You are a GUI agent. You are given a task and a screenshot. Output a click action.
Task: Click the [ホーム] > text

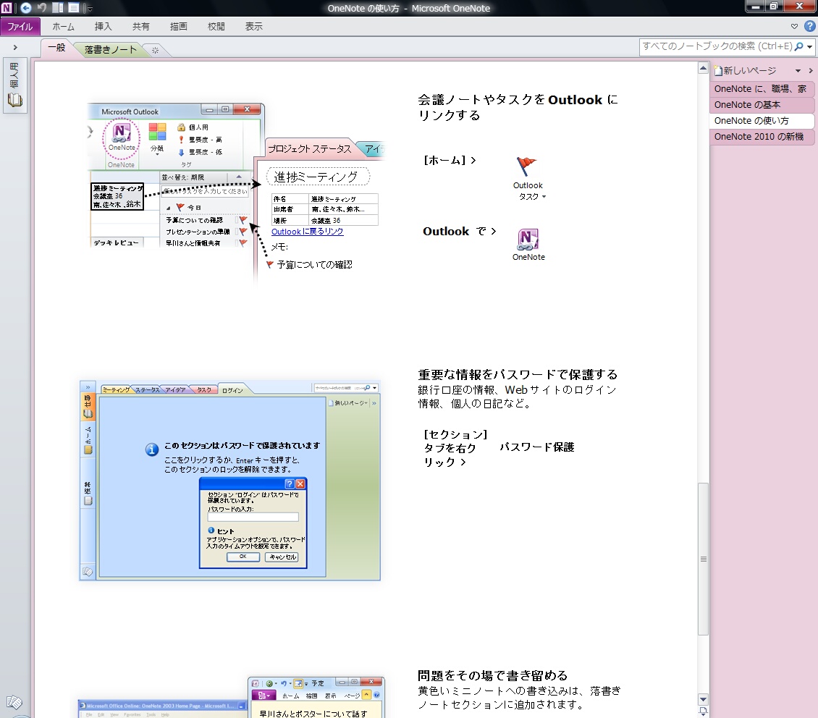pos(450,160)
